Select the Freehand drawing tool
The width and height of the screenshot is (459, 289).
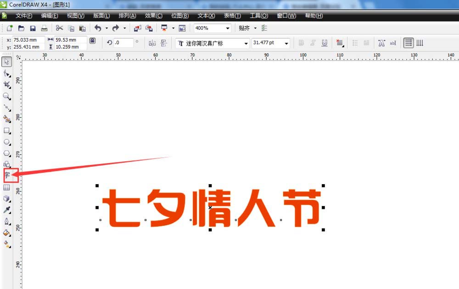(x=7, y=108)
